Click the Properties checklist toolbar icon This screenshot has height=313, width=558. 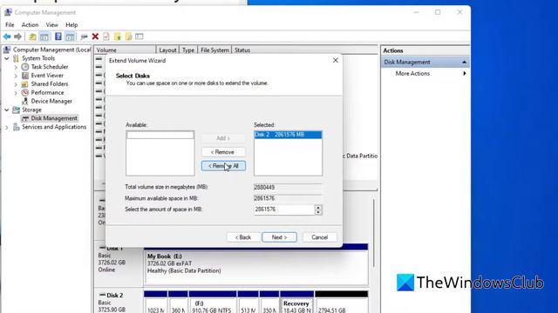point(106,37)
